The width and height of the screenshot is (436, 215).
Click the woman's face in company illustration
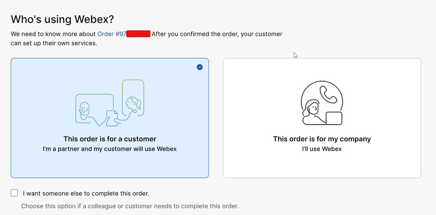312,107
